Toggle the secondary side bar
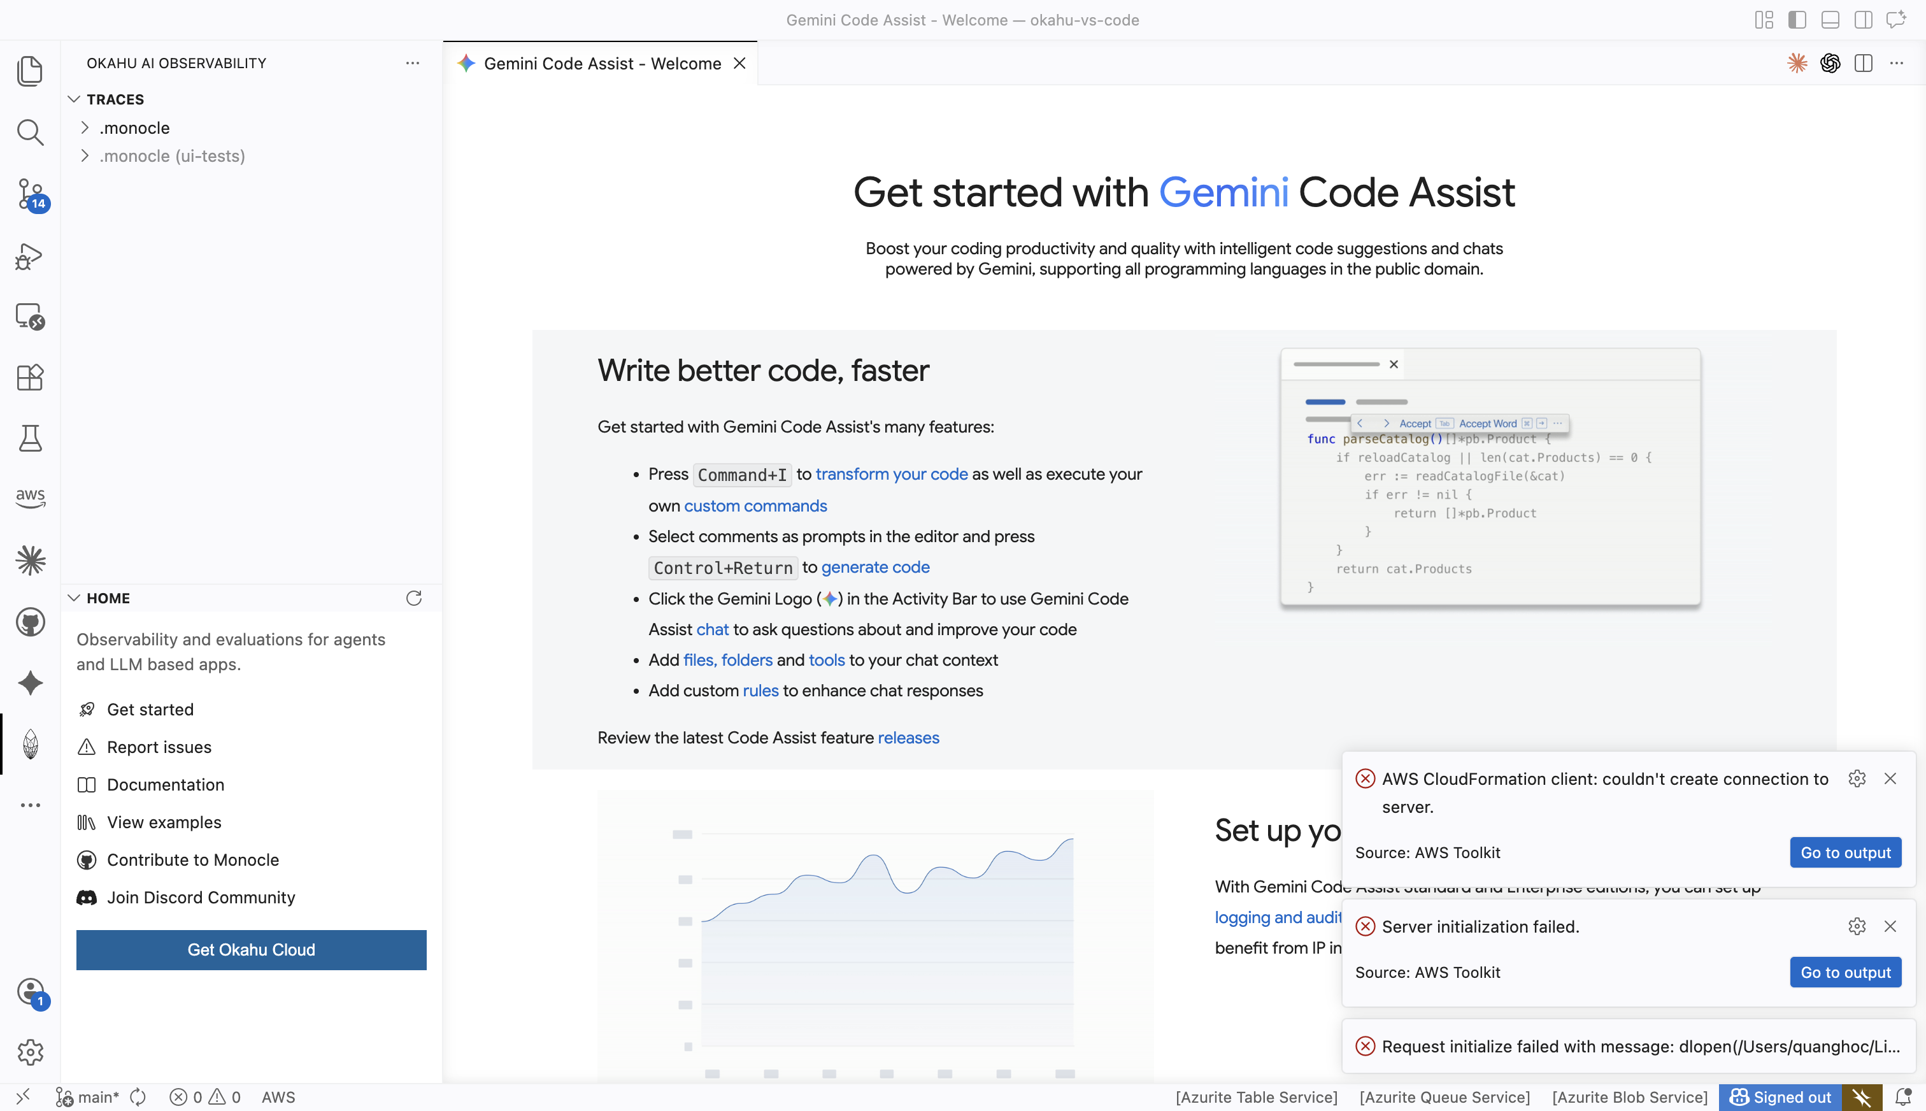 (1863, 20)
